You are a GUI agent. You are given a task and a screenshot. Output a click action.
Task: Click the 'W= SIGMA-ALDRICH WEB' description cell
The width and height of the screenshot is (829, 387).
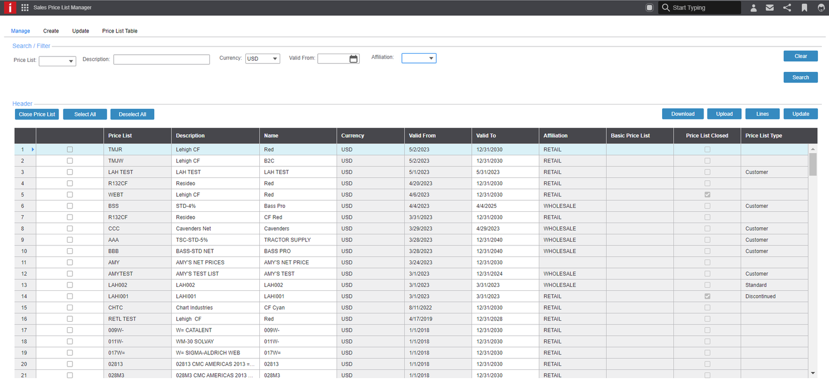coord(216,353)
